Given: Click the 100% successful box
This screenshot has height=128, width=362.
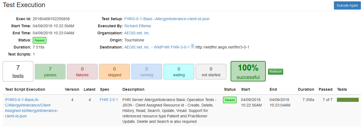Looking at the screenshot, I should [248, 71].
